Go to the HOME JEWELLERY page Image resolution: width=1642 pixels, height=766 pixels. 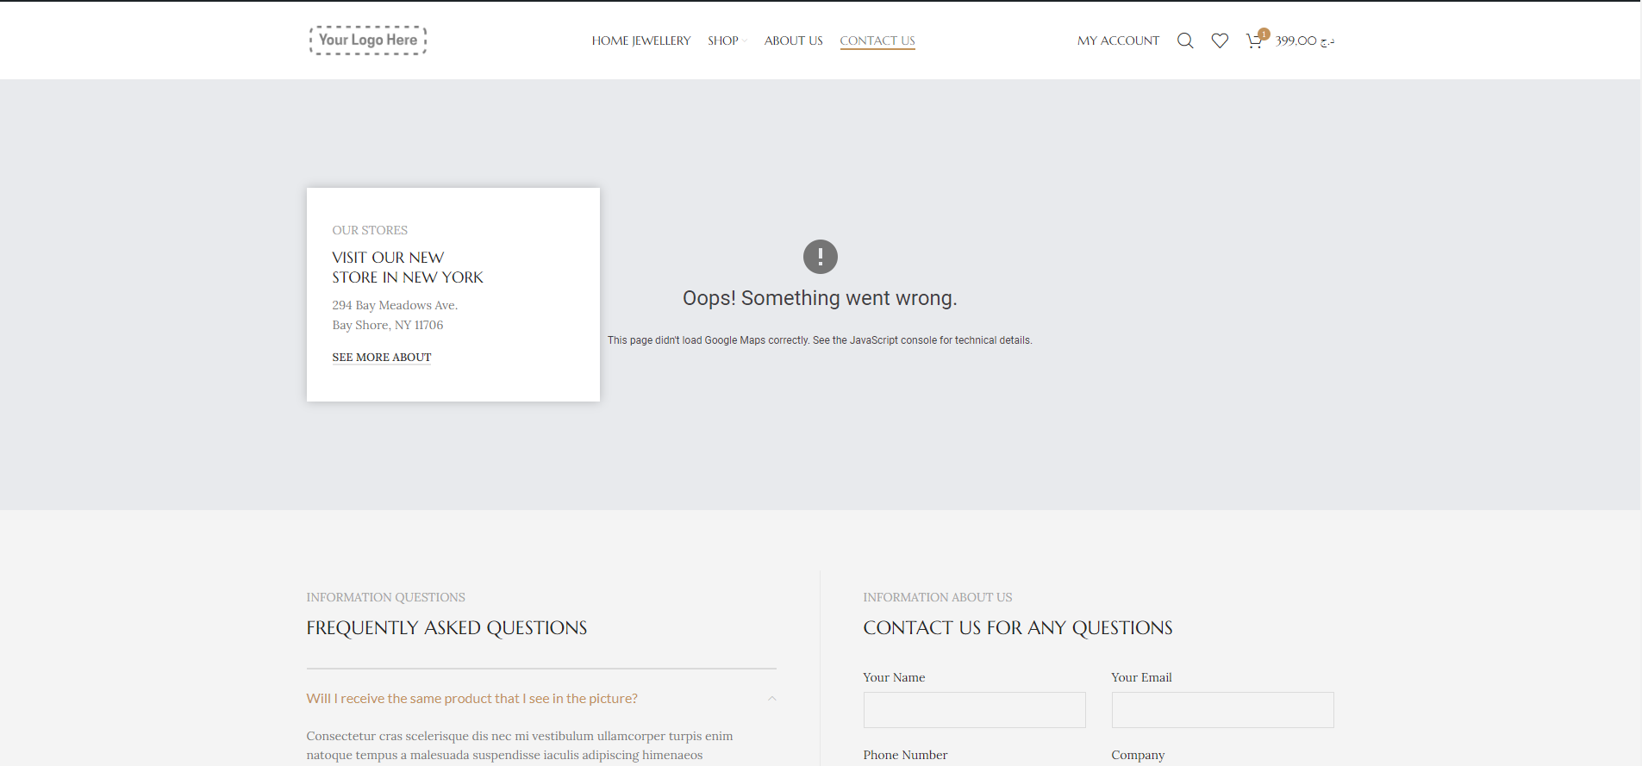click(x=640, y=40)
